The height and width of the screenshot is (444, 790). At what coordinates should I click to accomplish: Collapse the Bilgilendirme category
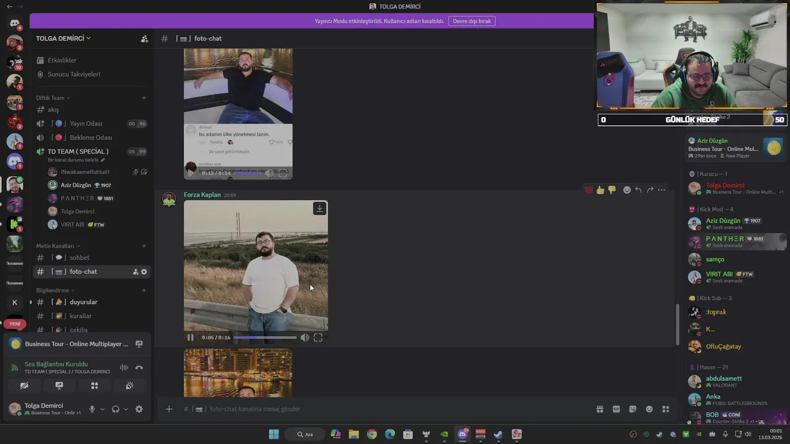[x=55, y=290]
